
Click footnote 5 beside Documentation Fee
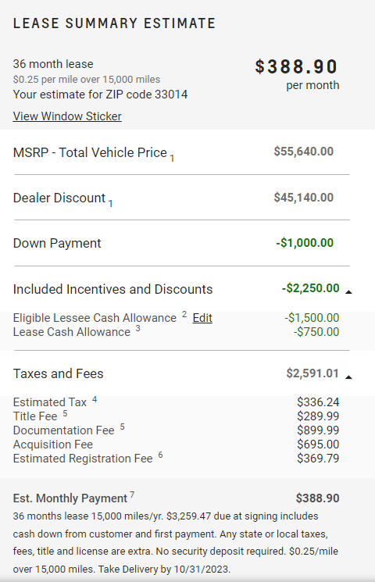coord(122,427)
